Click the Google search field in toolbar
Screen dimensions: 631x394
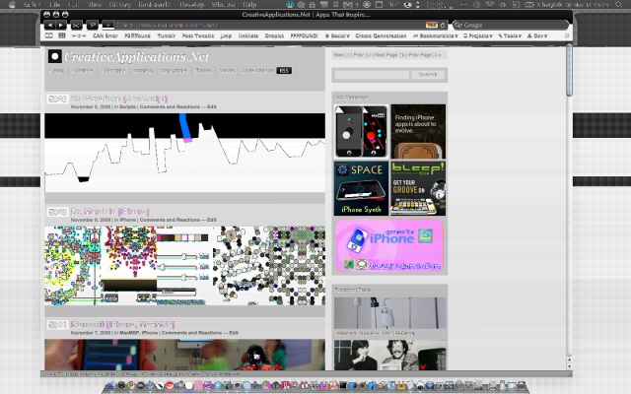pyautogui.click(x=511, y=25)
